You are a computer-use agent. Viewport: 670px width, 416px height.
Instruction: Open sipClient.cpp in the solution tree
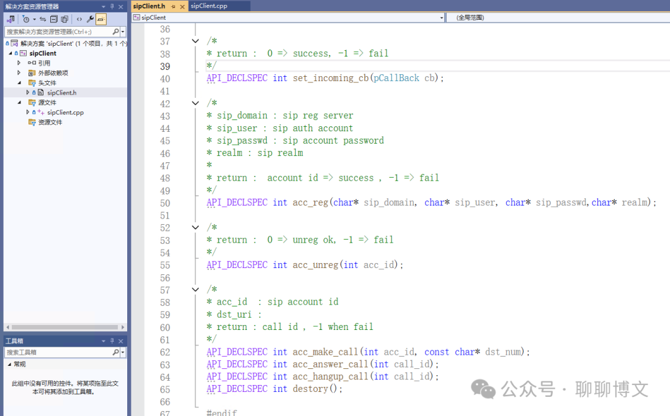(65, 112)
